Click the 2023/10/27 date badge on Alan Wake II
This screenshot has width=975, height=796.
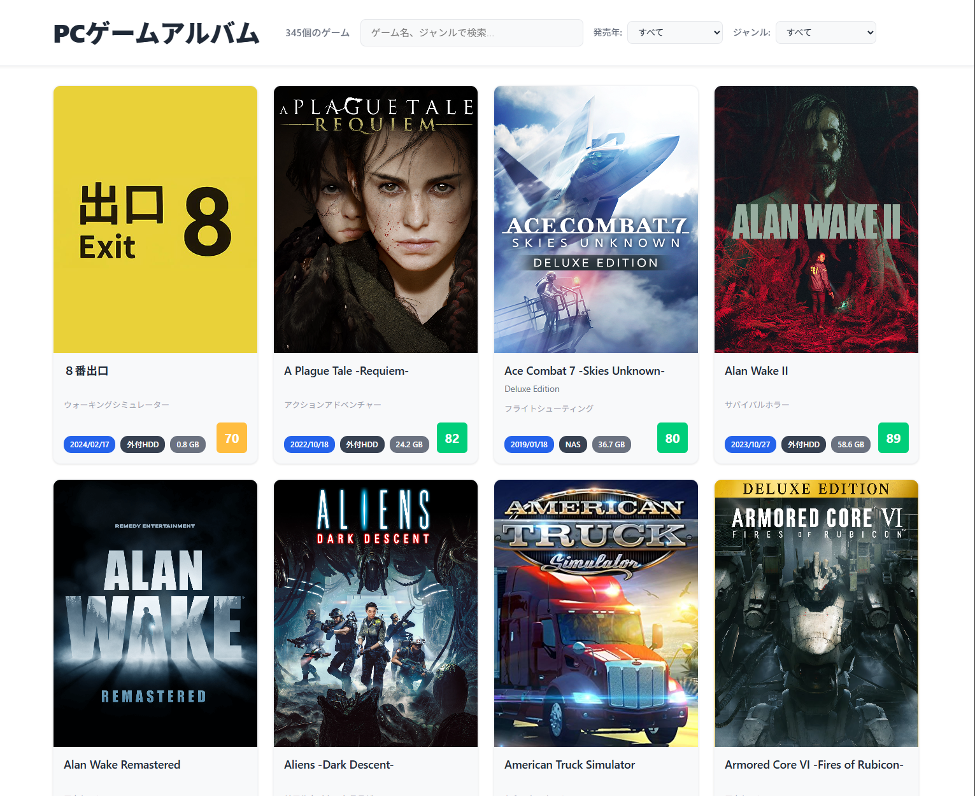point(750,444)
